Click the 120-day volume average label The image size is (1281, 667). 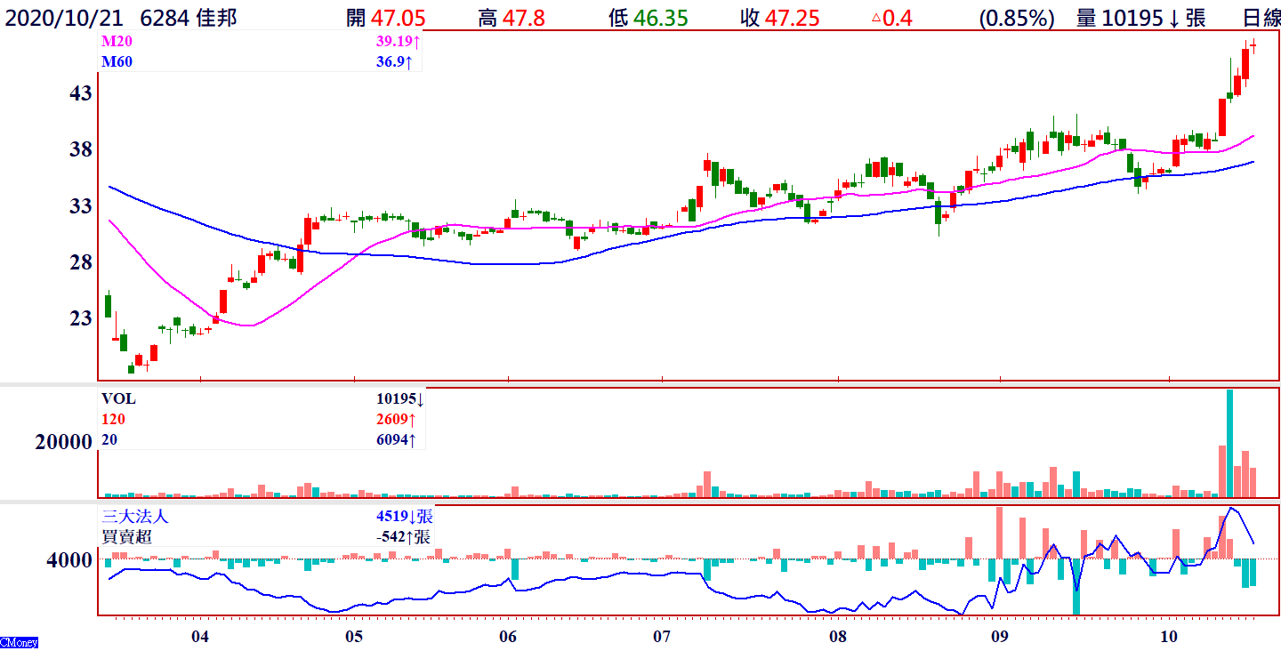click(x=113, y=419)
